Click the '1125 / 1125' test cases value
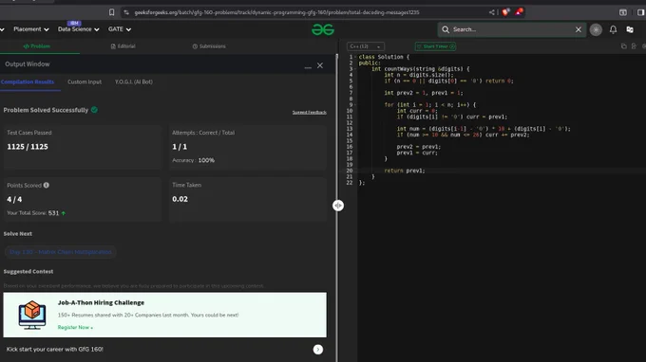The width and height of the screenshot is (646, 362). pyautogui.click(x=28, y=147)
